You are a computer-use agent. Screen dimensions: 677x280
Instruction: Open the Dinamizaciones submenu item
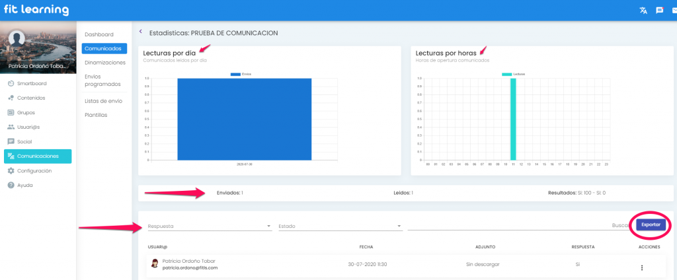point(104,63)
